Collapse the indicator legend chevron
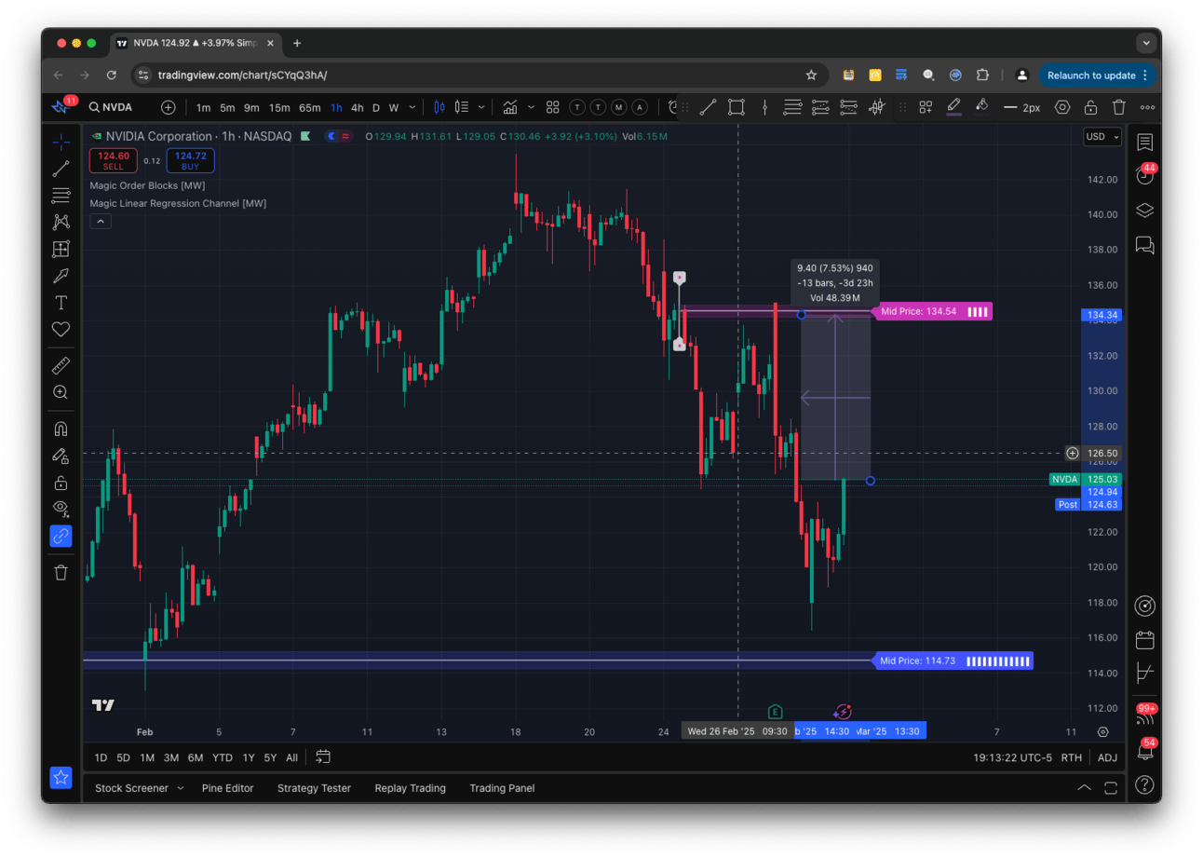This screenshot has height=858, width=1203. pos(101,222)
